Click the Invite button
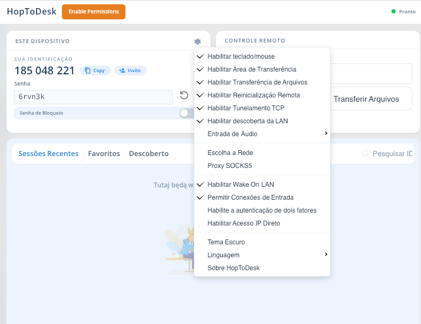 (x=130, y=71)
